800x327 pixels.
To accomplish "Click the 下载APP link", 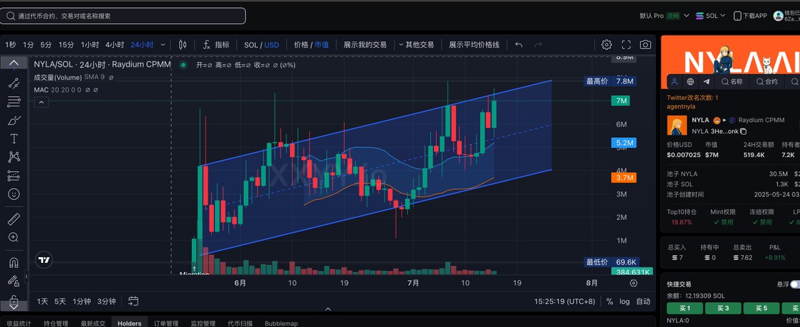I will [750, 15].
